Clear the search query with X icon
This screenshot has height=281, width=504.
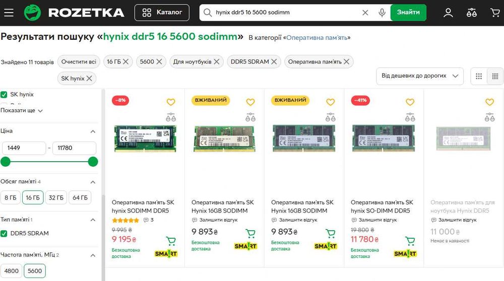pyautogui.click(x=365, y=13)
